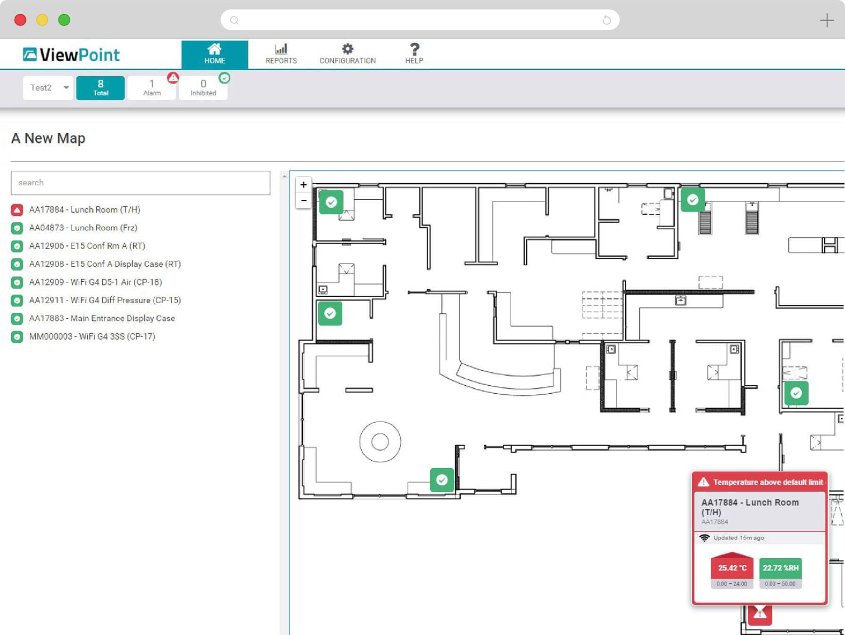Switch to the Home tab
This screenshot has height=635, width=845.
(x=215, y=53)
